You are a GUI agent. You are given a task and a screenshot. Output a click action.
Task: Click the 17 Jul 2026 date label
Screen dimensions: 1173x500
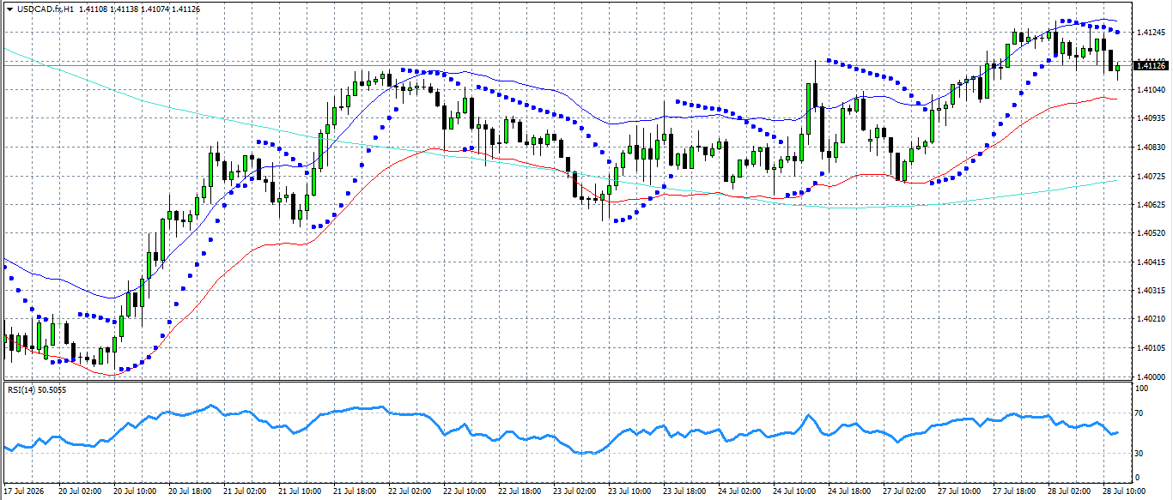24,492
